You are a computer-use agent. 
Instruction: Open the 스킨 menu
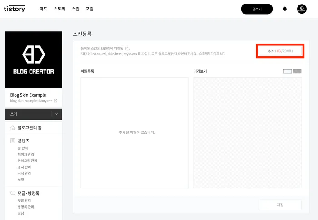point(75,9)
